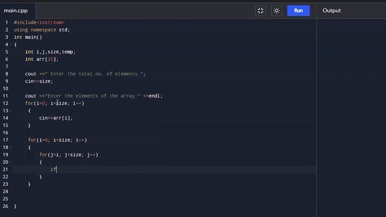This screenshot has height=217, width=386.
Task: Click 'using namespace std;' text
Action: 42,30
